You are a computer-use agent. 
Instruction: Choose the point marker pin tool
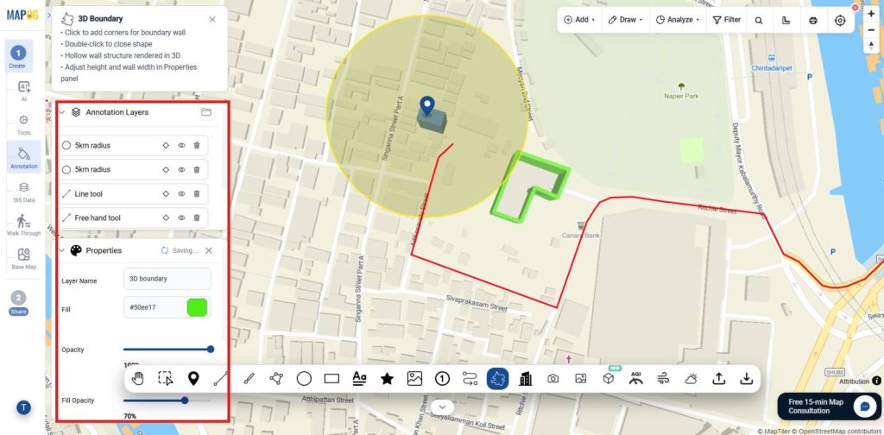tap(193, 379)
